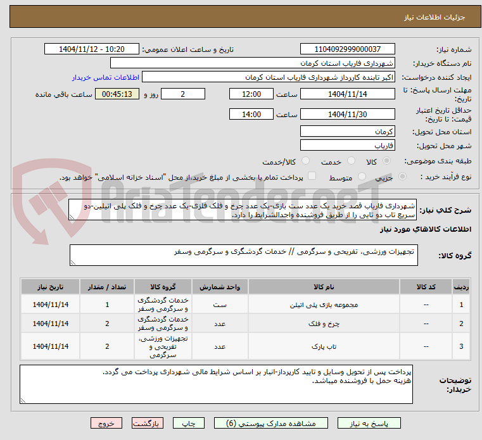Select the جزیی purchase type radio
482x440 pixels.
point(402,177)
